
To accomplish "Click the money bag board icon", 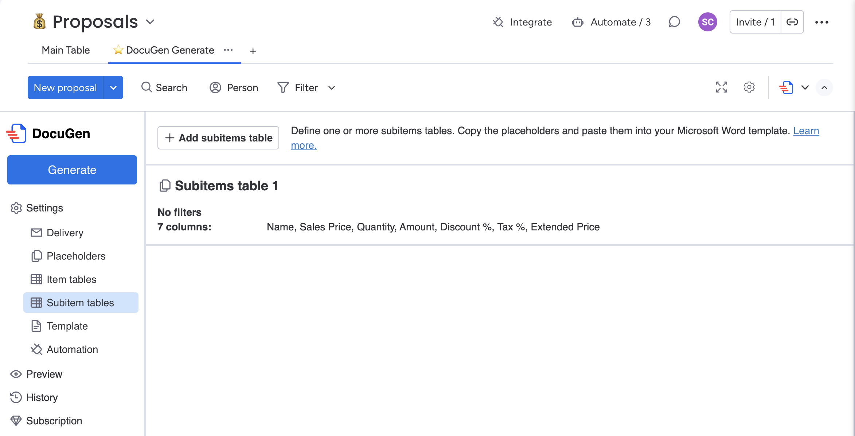I will click(39, 22).
